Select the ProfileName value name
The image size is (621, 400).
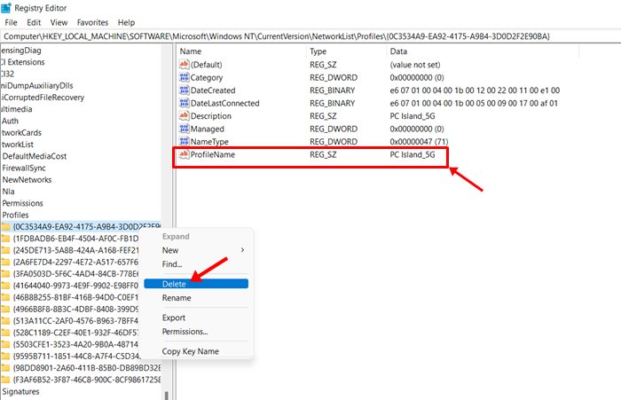[x=213, y=154]
